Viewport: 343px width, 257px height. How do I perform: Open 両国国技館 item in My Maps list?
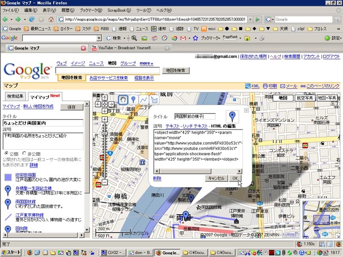[25, 201]
